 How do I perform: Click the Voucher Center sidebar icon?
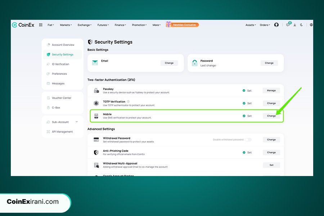click(x=48, y=98)
